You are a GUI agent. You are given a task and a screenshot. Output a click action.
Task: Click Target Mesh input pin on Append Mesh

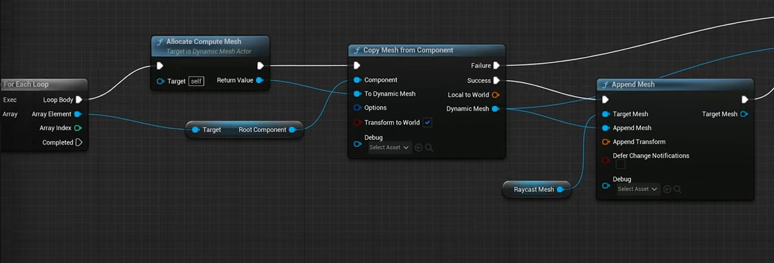[605, 114]
